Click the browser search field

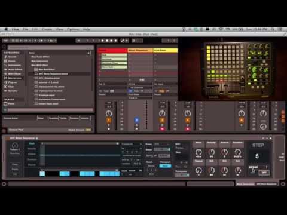click(x=51, y=47)
